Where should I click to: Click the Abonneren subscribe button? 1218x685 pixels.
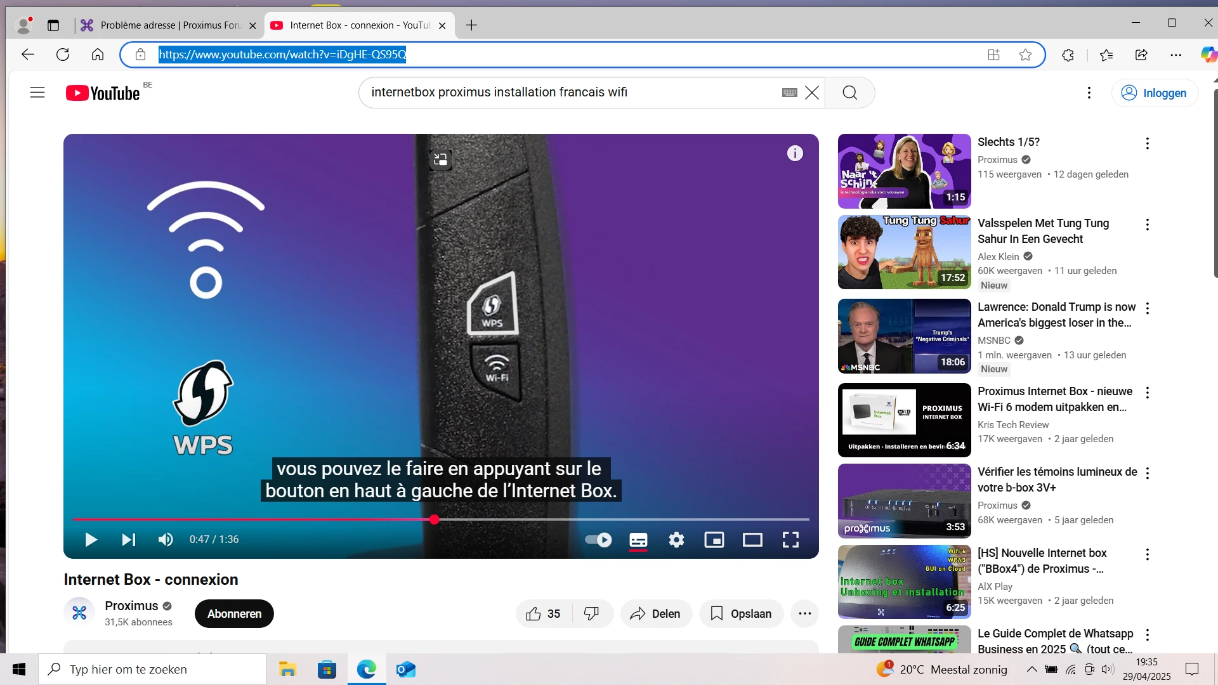point(234,614)
